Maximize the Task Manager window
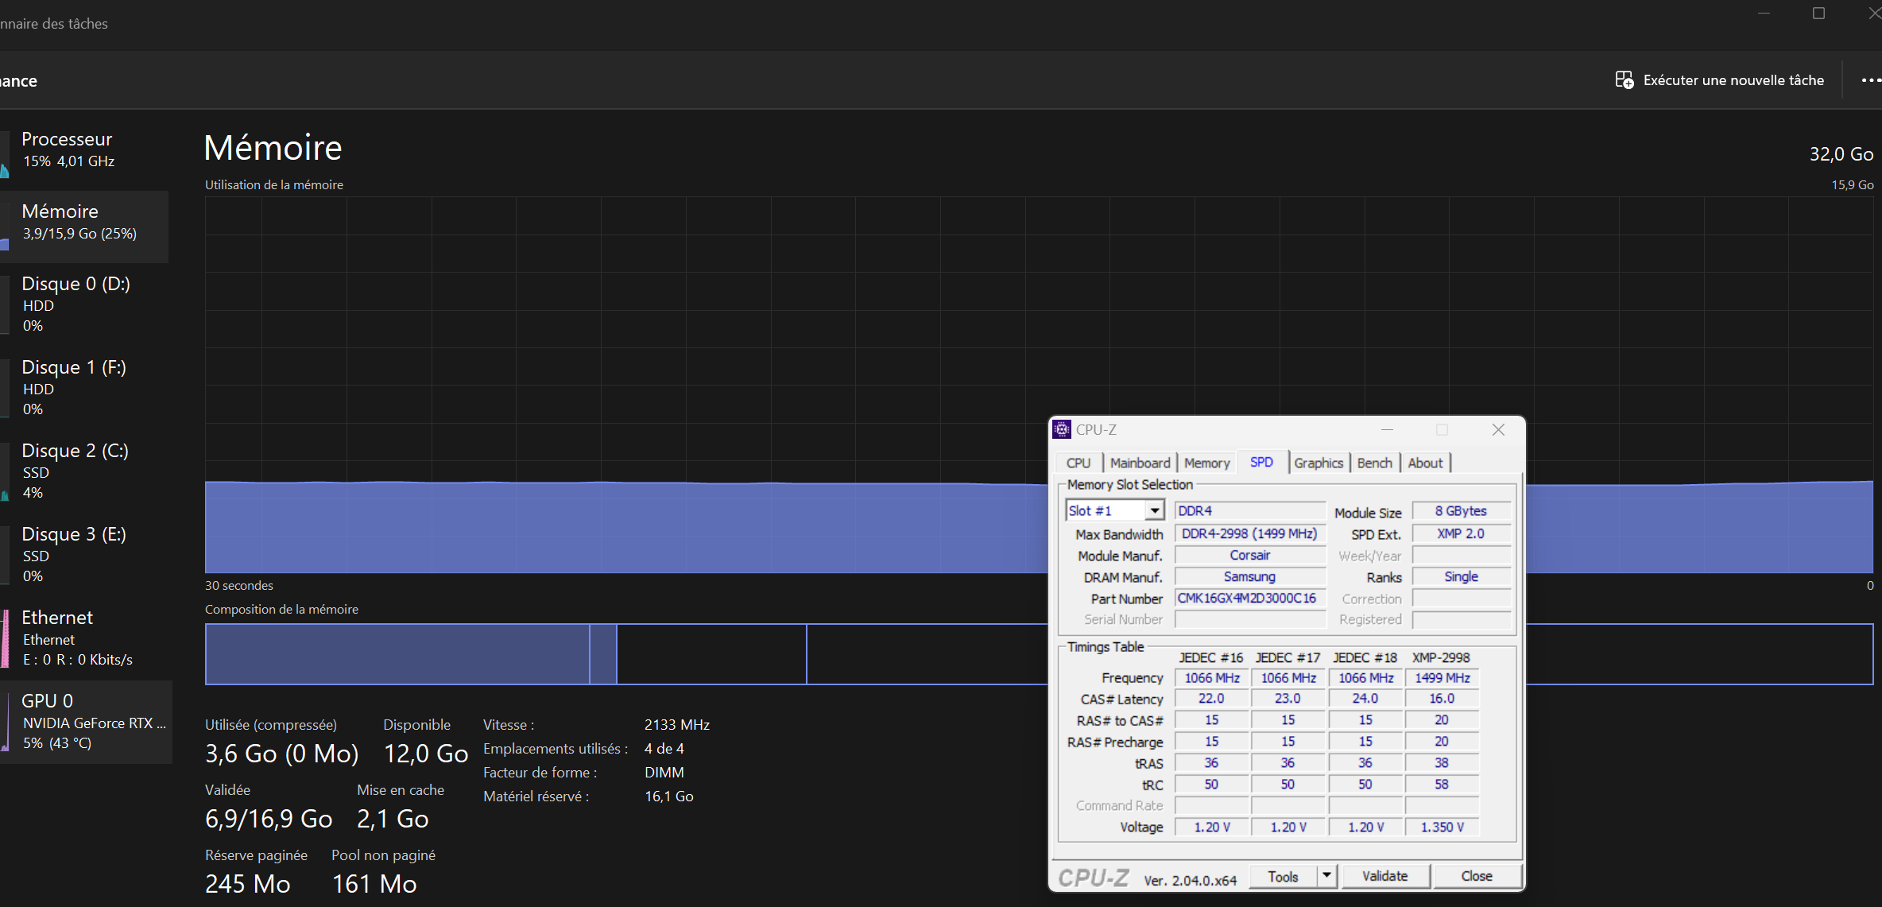Image resolution: width=1882 pixels, height=907 pixels. click(1818, 14)
